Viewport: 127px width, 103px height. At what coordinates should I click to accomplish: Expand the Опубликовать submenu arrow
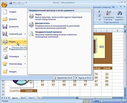[25, 64]
